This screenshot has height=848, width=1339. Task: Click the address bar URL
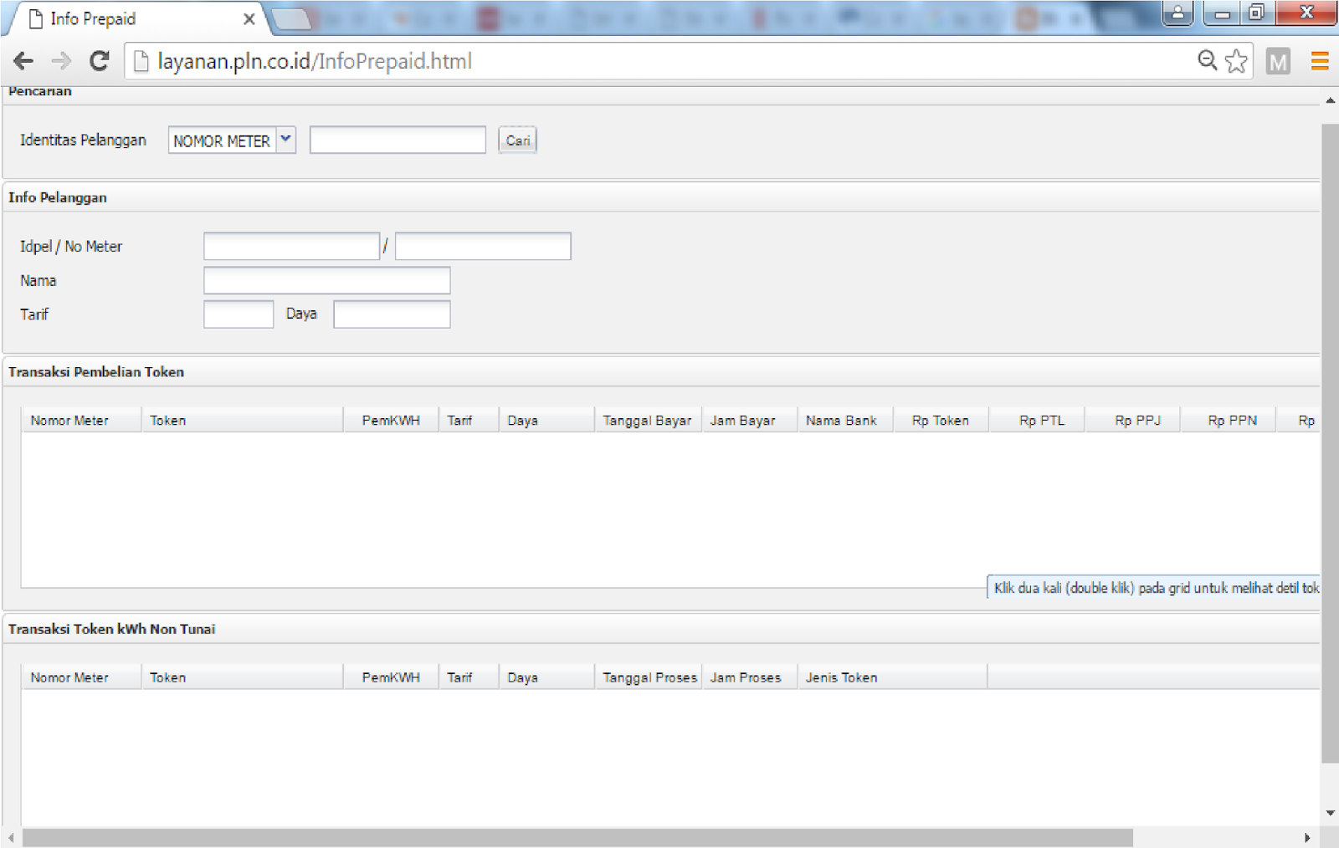(x=315, y=61)
